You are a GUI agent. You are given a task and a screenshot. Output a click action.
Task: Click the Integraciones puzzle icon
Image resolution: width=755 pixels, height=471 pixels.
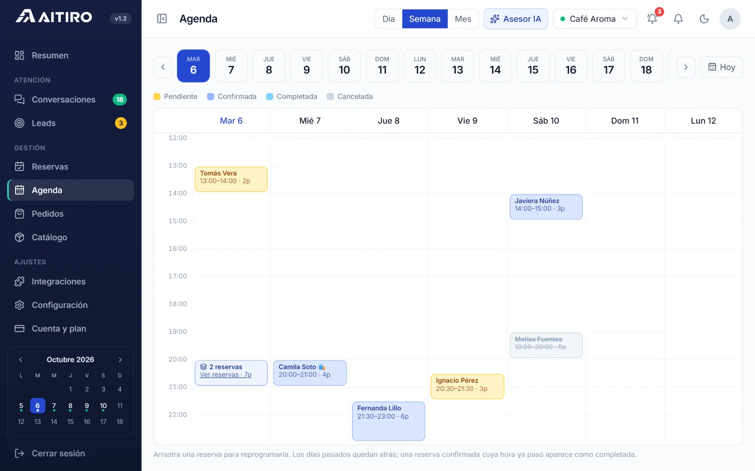point(19,282)
